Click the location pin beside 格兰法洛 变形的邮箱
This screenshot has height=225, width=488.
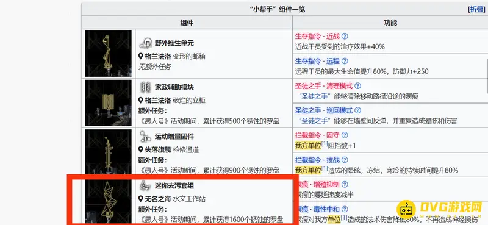(x=141, y=56)
